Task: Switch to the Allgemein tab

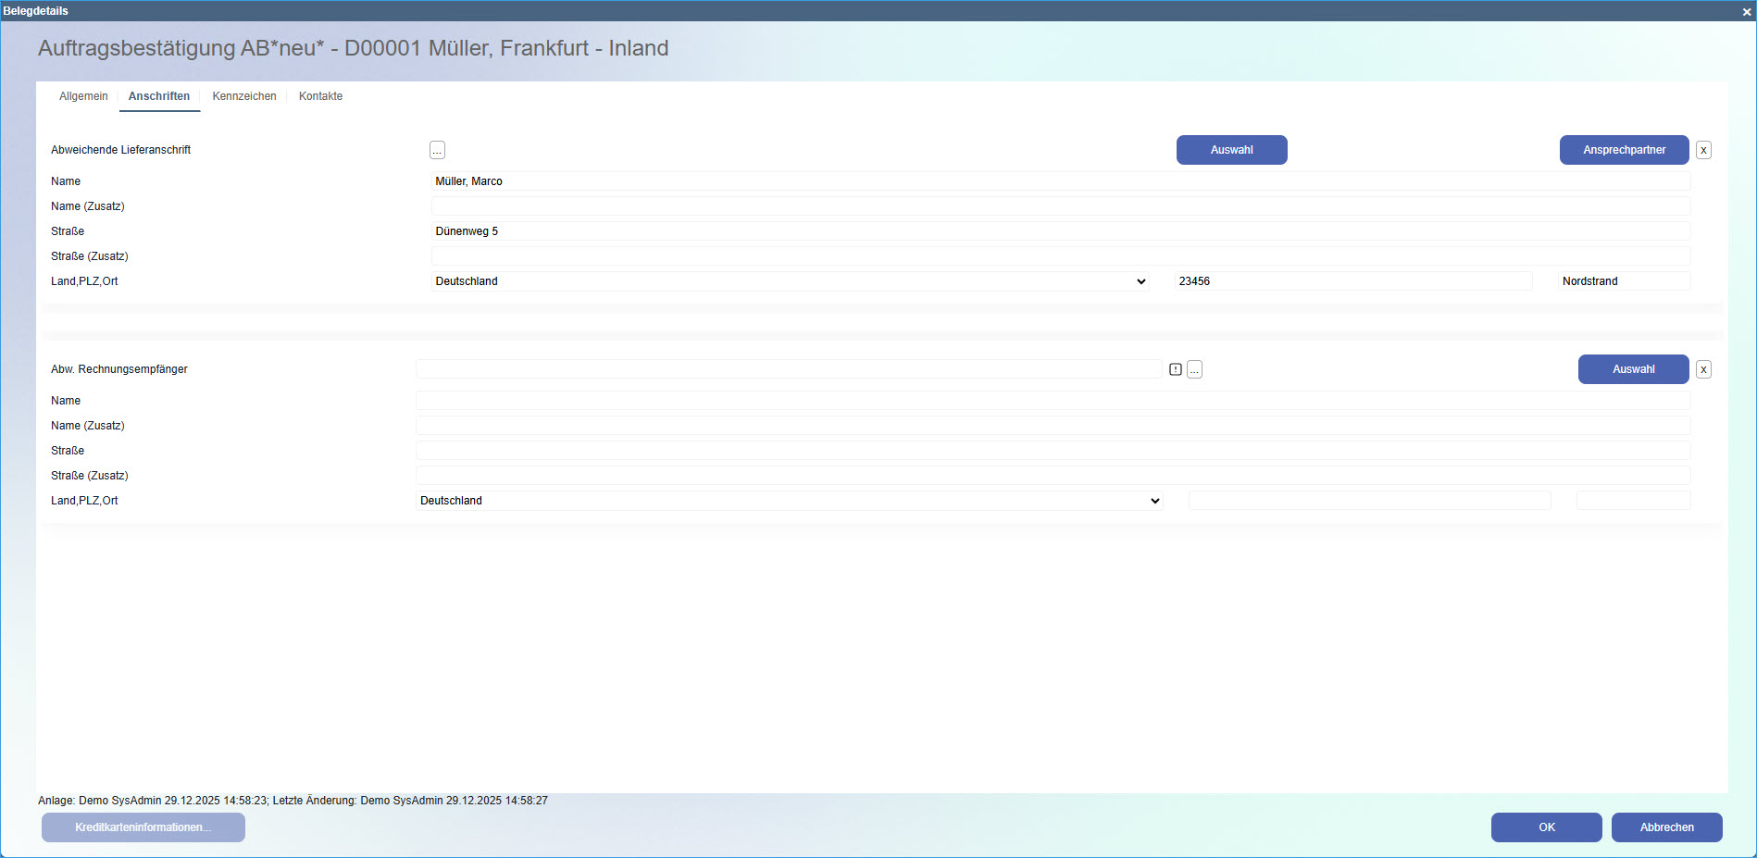Action: point(83,95)
